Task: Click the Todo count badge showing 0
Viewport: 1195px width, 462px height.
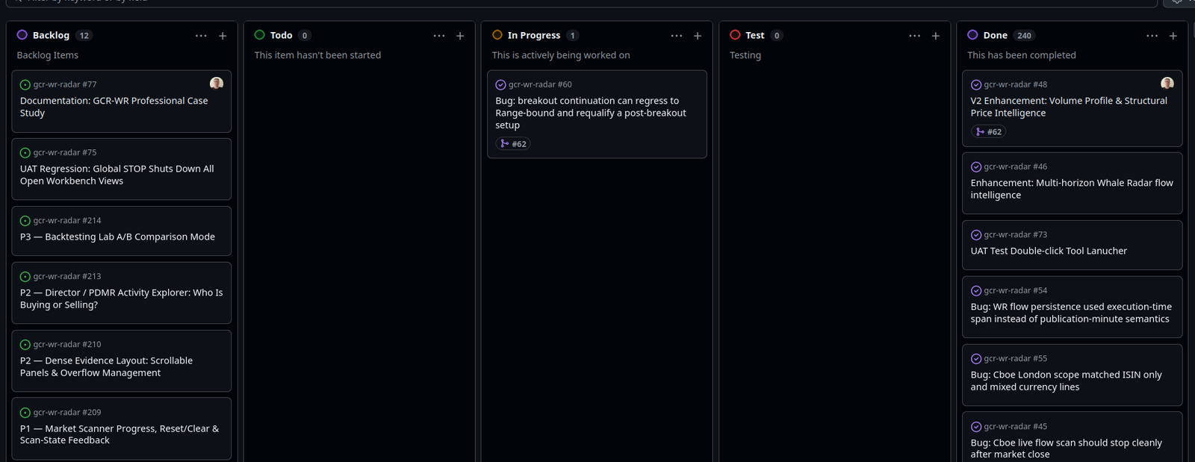Action: point(304,36)
